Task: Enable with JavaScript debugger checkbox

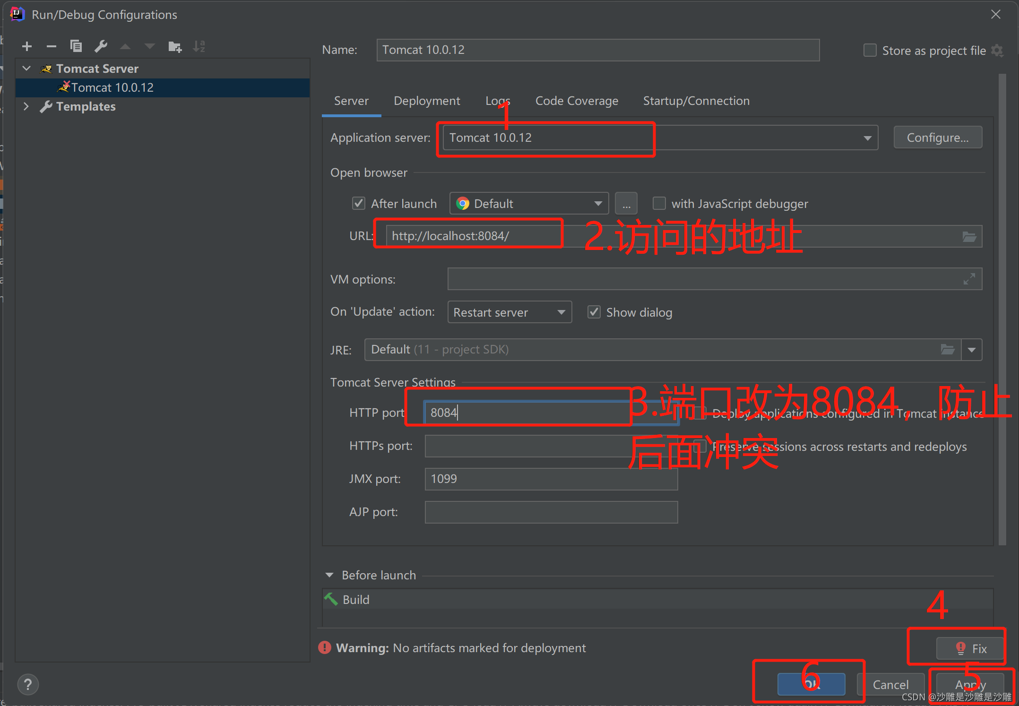Action: (659, 204)
